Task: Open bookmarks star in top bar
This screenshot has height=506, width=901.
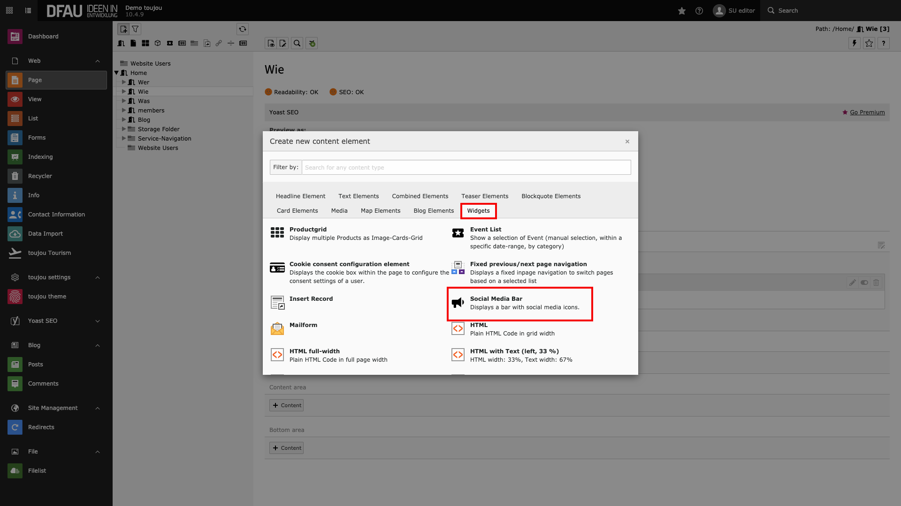Action: 681,10
